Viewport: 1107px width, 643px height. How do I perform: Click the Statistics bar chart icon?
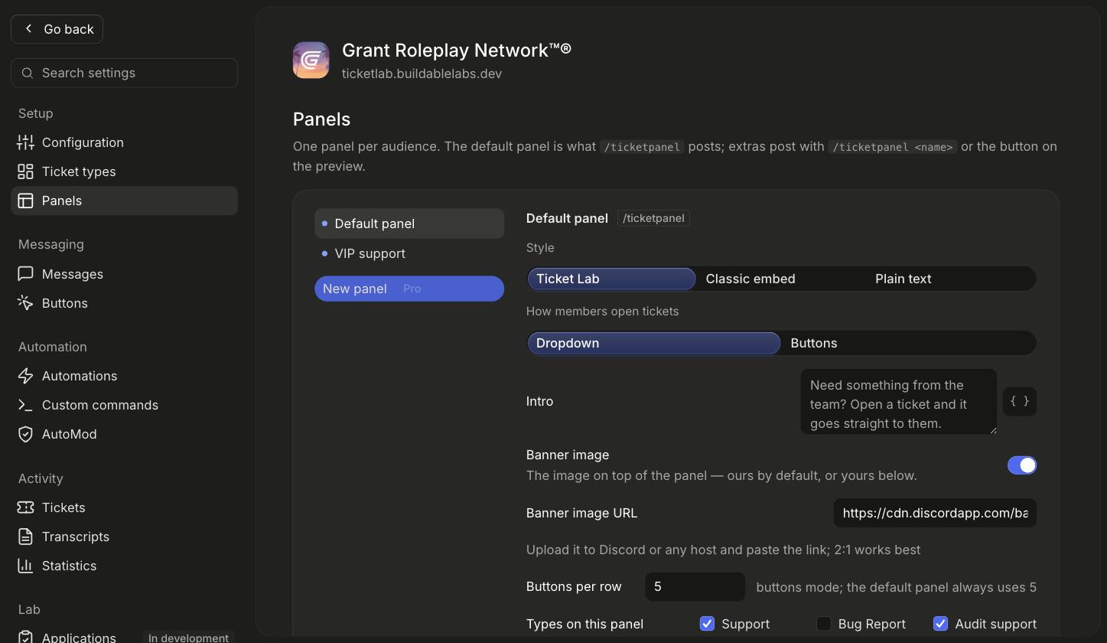(x=25, y=566)
